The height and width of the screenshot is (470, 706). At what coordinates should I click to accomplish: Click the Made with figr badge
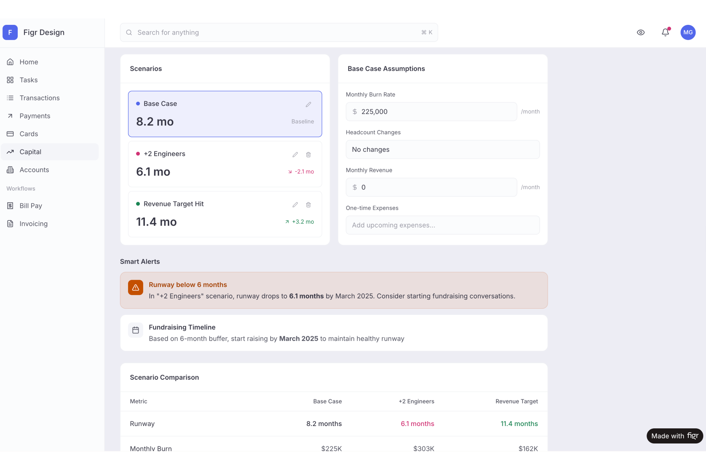674,436
